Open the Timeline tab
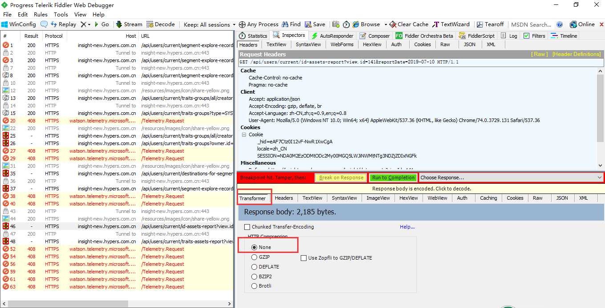 (x=564, y=36)
